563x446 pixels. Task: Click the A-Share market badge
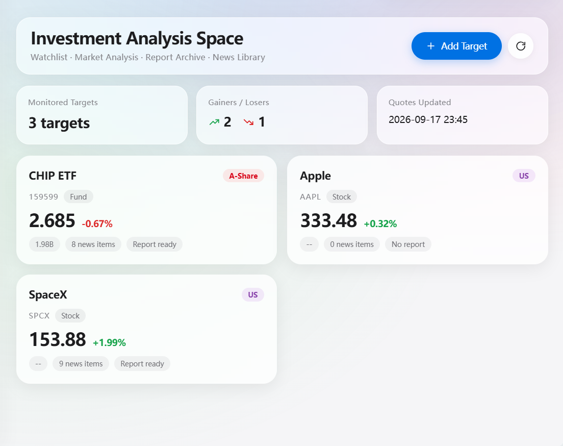[243, 176]
